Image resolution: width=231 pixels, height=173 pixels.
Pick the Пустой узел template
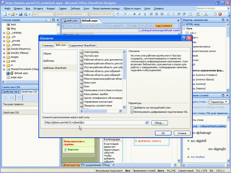pos(91,55)
